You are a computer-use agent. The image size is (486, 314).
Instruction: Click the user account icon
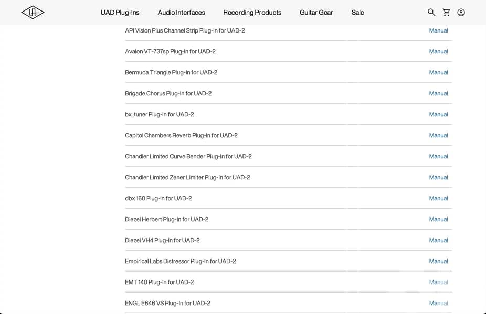461,12
